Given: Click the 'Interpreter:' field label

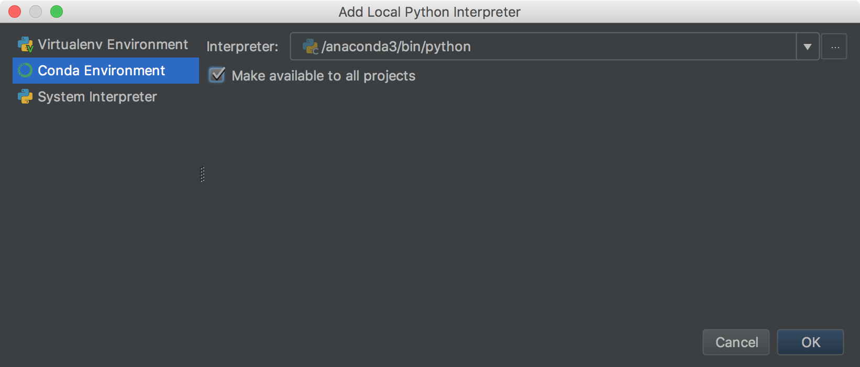Looking at the screenshot, I should coord(242,47).
